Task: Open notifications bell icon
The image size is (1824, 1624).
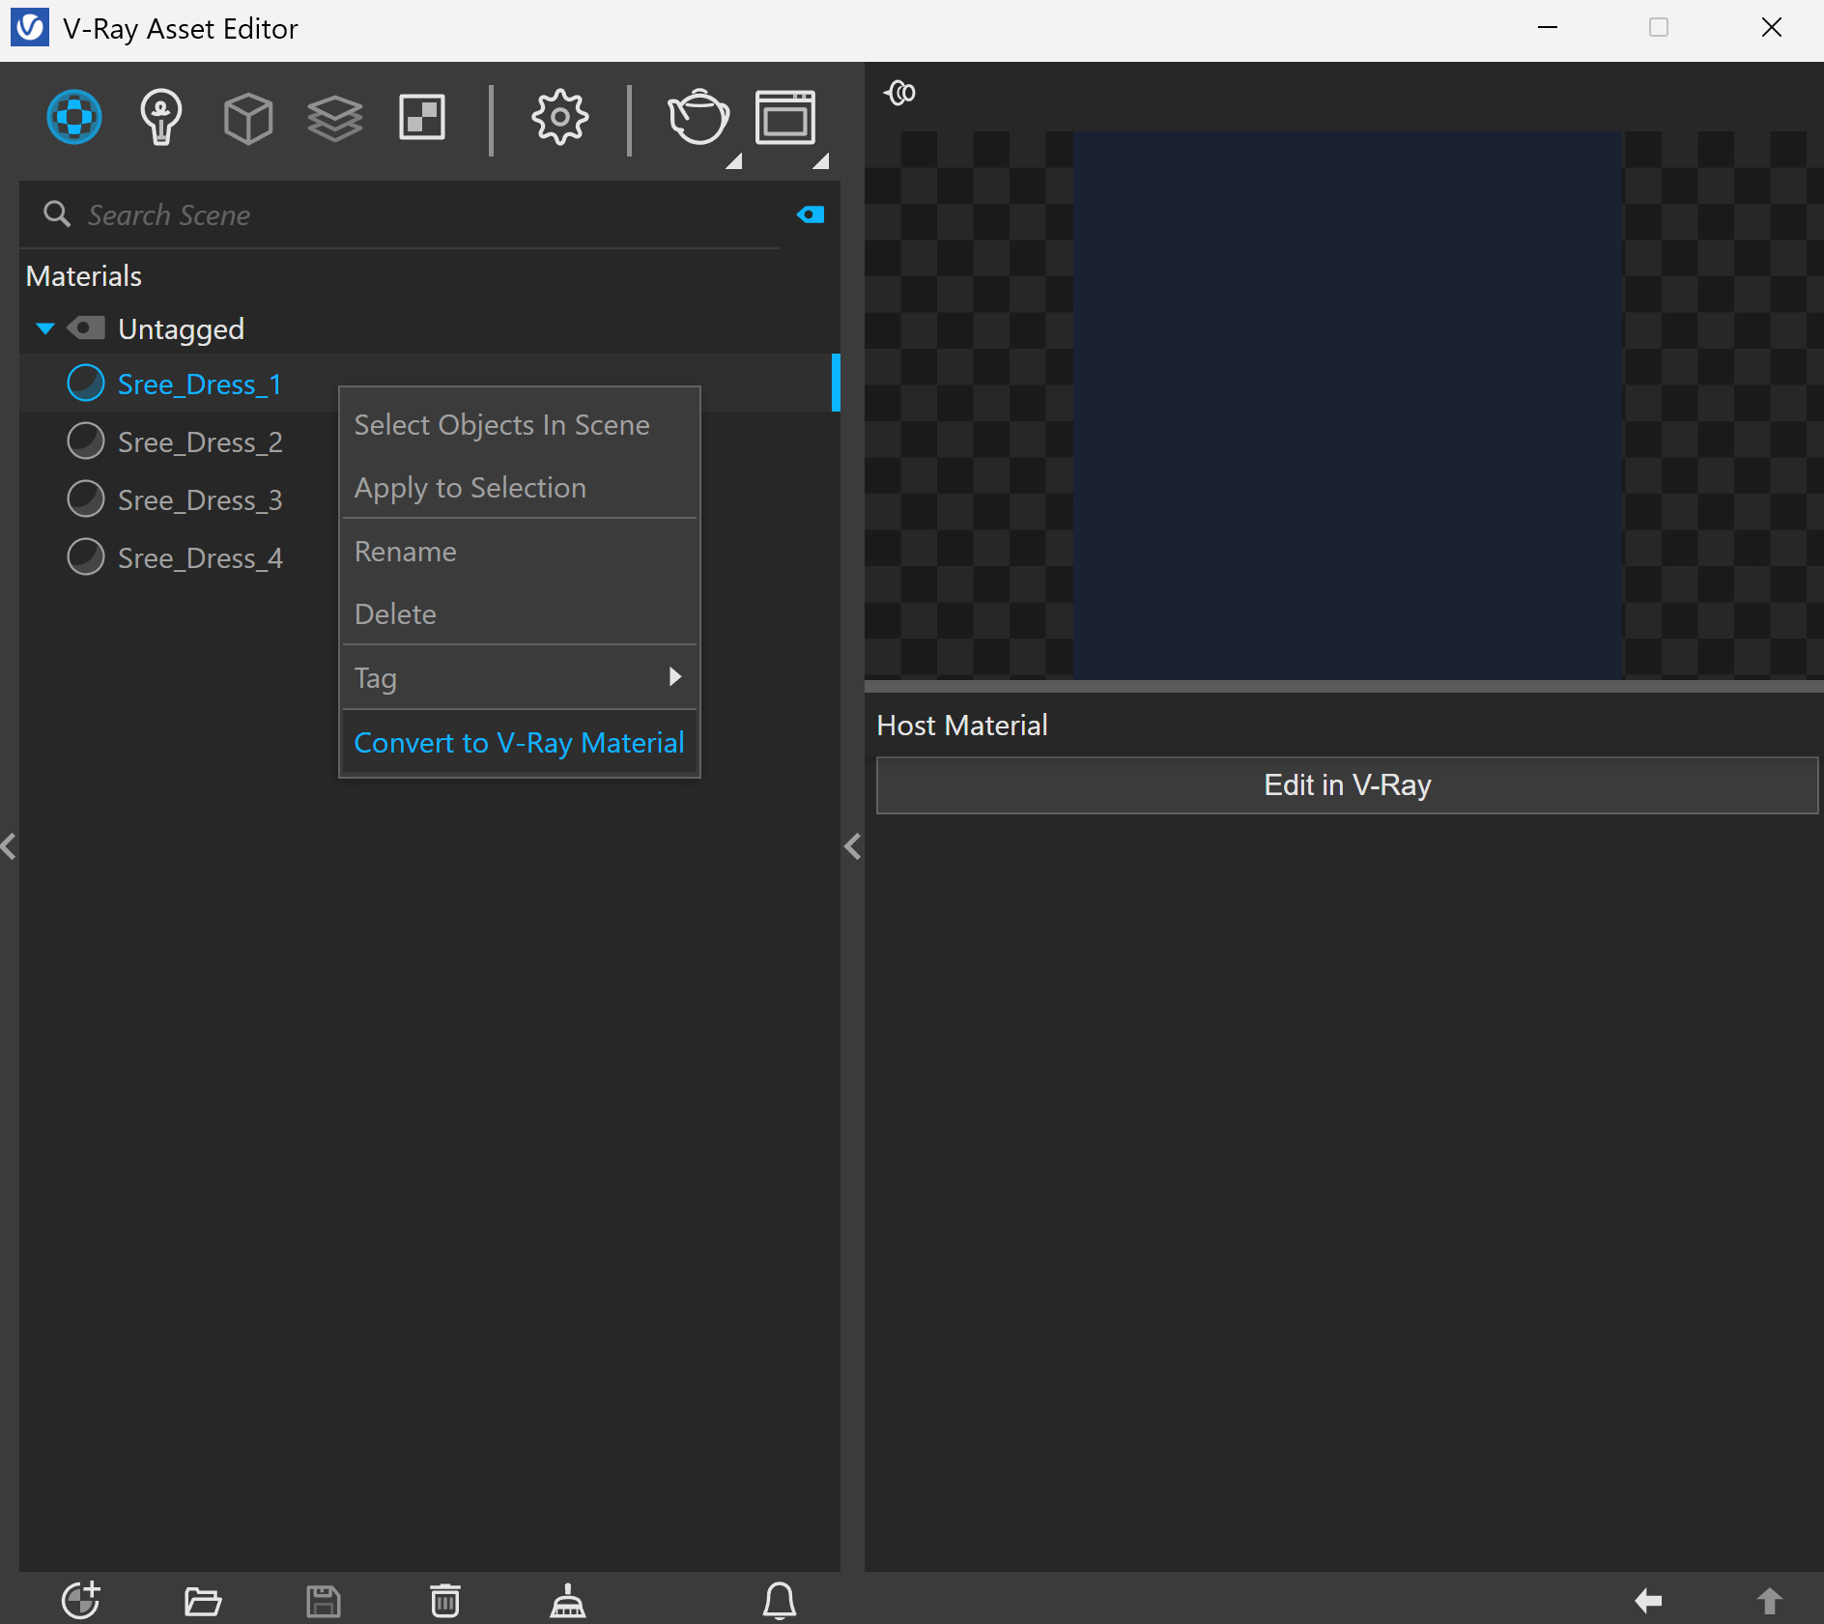Action: click(780, 1600)
